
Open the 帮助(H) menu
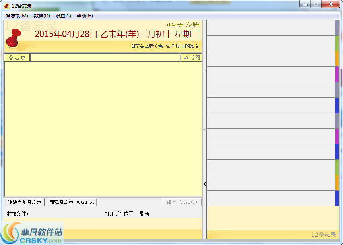(x=83, y=15)
